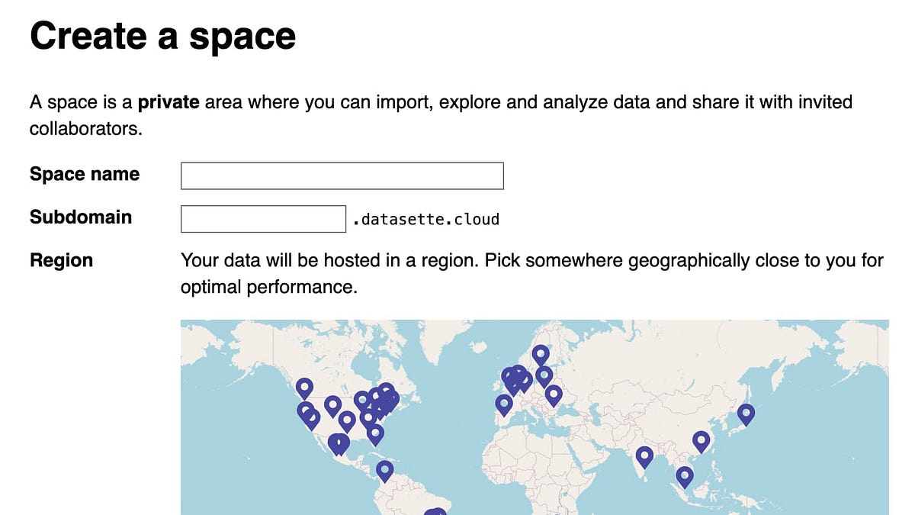The height and width of the screenshot is (515, 915).
Task: Pick the India region map pin
Action: click(644, 458)
